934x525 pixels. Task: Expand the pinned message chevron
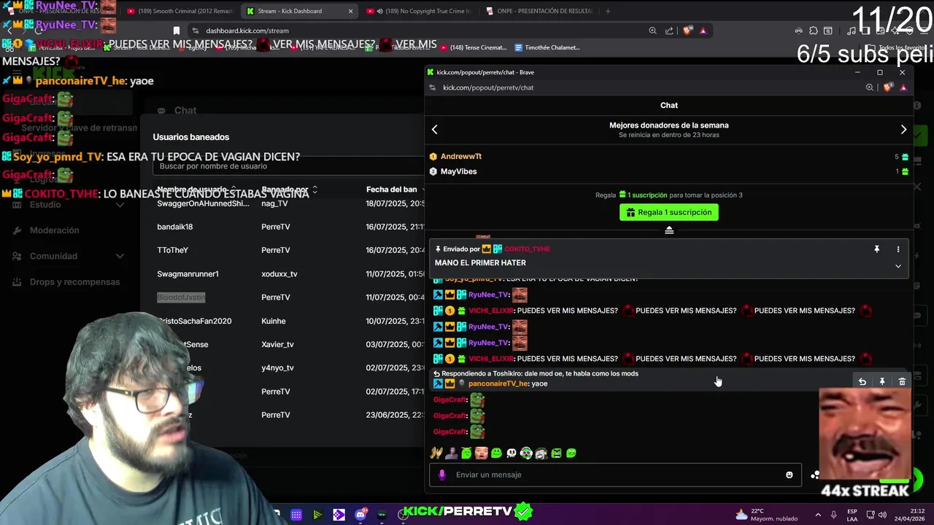click(x=898, y=266)
